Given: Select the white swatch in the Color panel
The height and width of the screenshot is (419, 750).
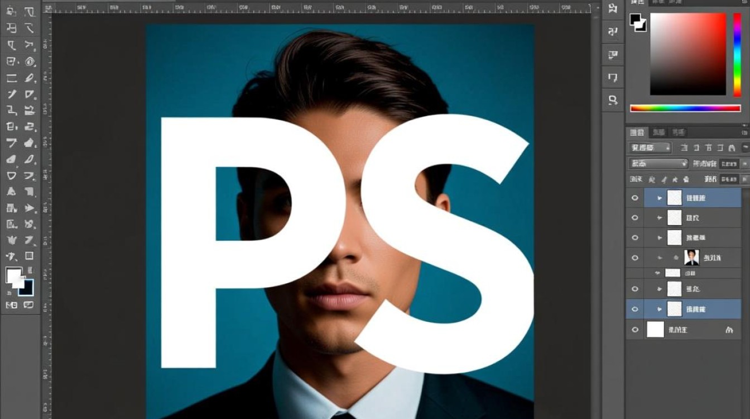Looking at the screenshot, I should click(641, 26).
